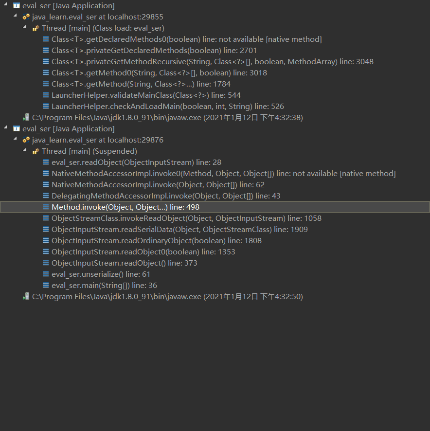This screenshot has height=431, width=430.
Task: Select 'java_learn.eval_ser at localhost:29855' text
Action: (98, 17)
